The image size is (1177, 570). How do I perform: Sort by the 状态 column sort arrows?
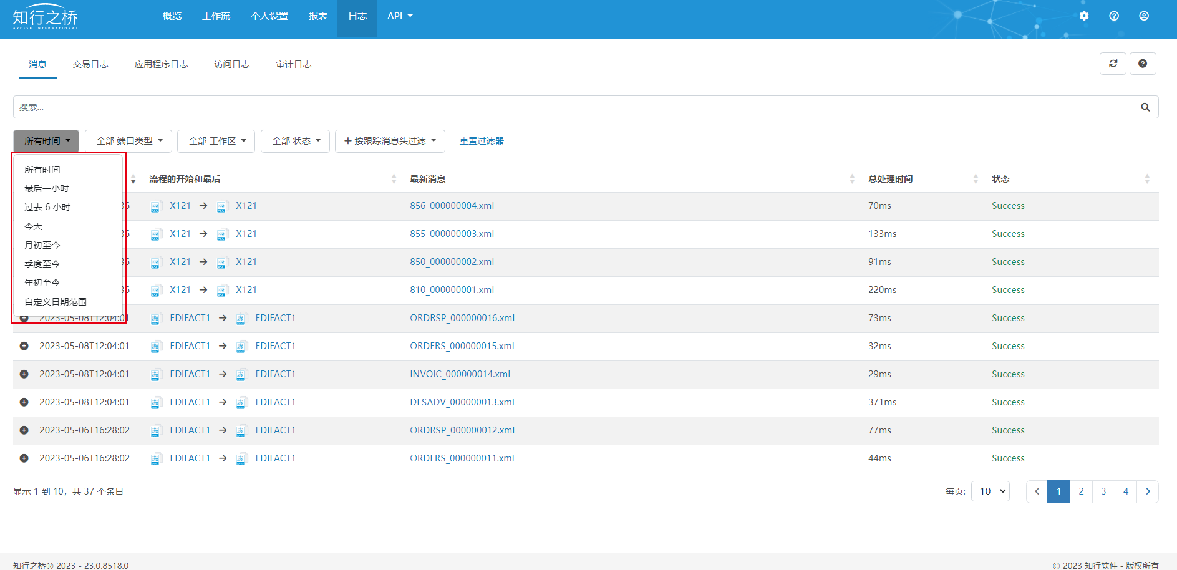click(1147, 179)
